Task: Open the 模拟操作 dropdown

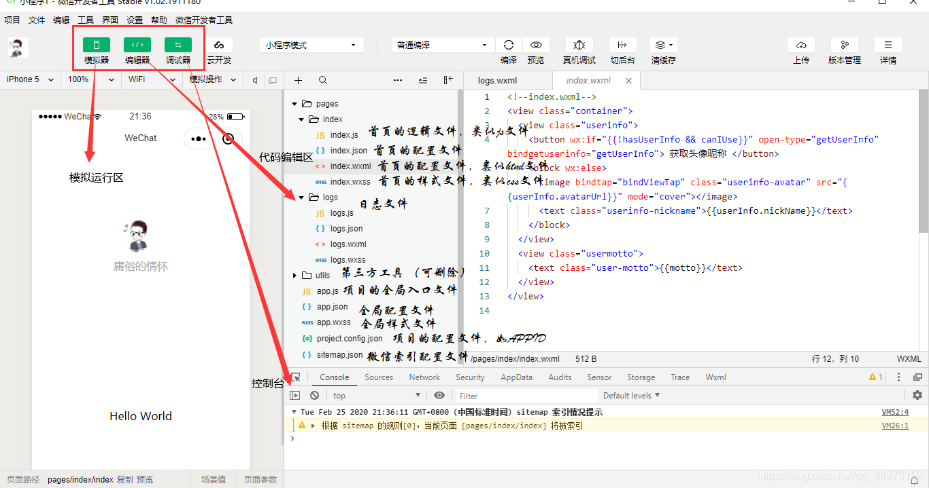Action: pyautogui.click(x=212, y=79)
